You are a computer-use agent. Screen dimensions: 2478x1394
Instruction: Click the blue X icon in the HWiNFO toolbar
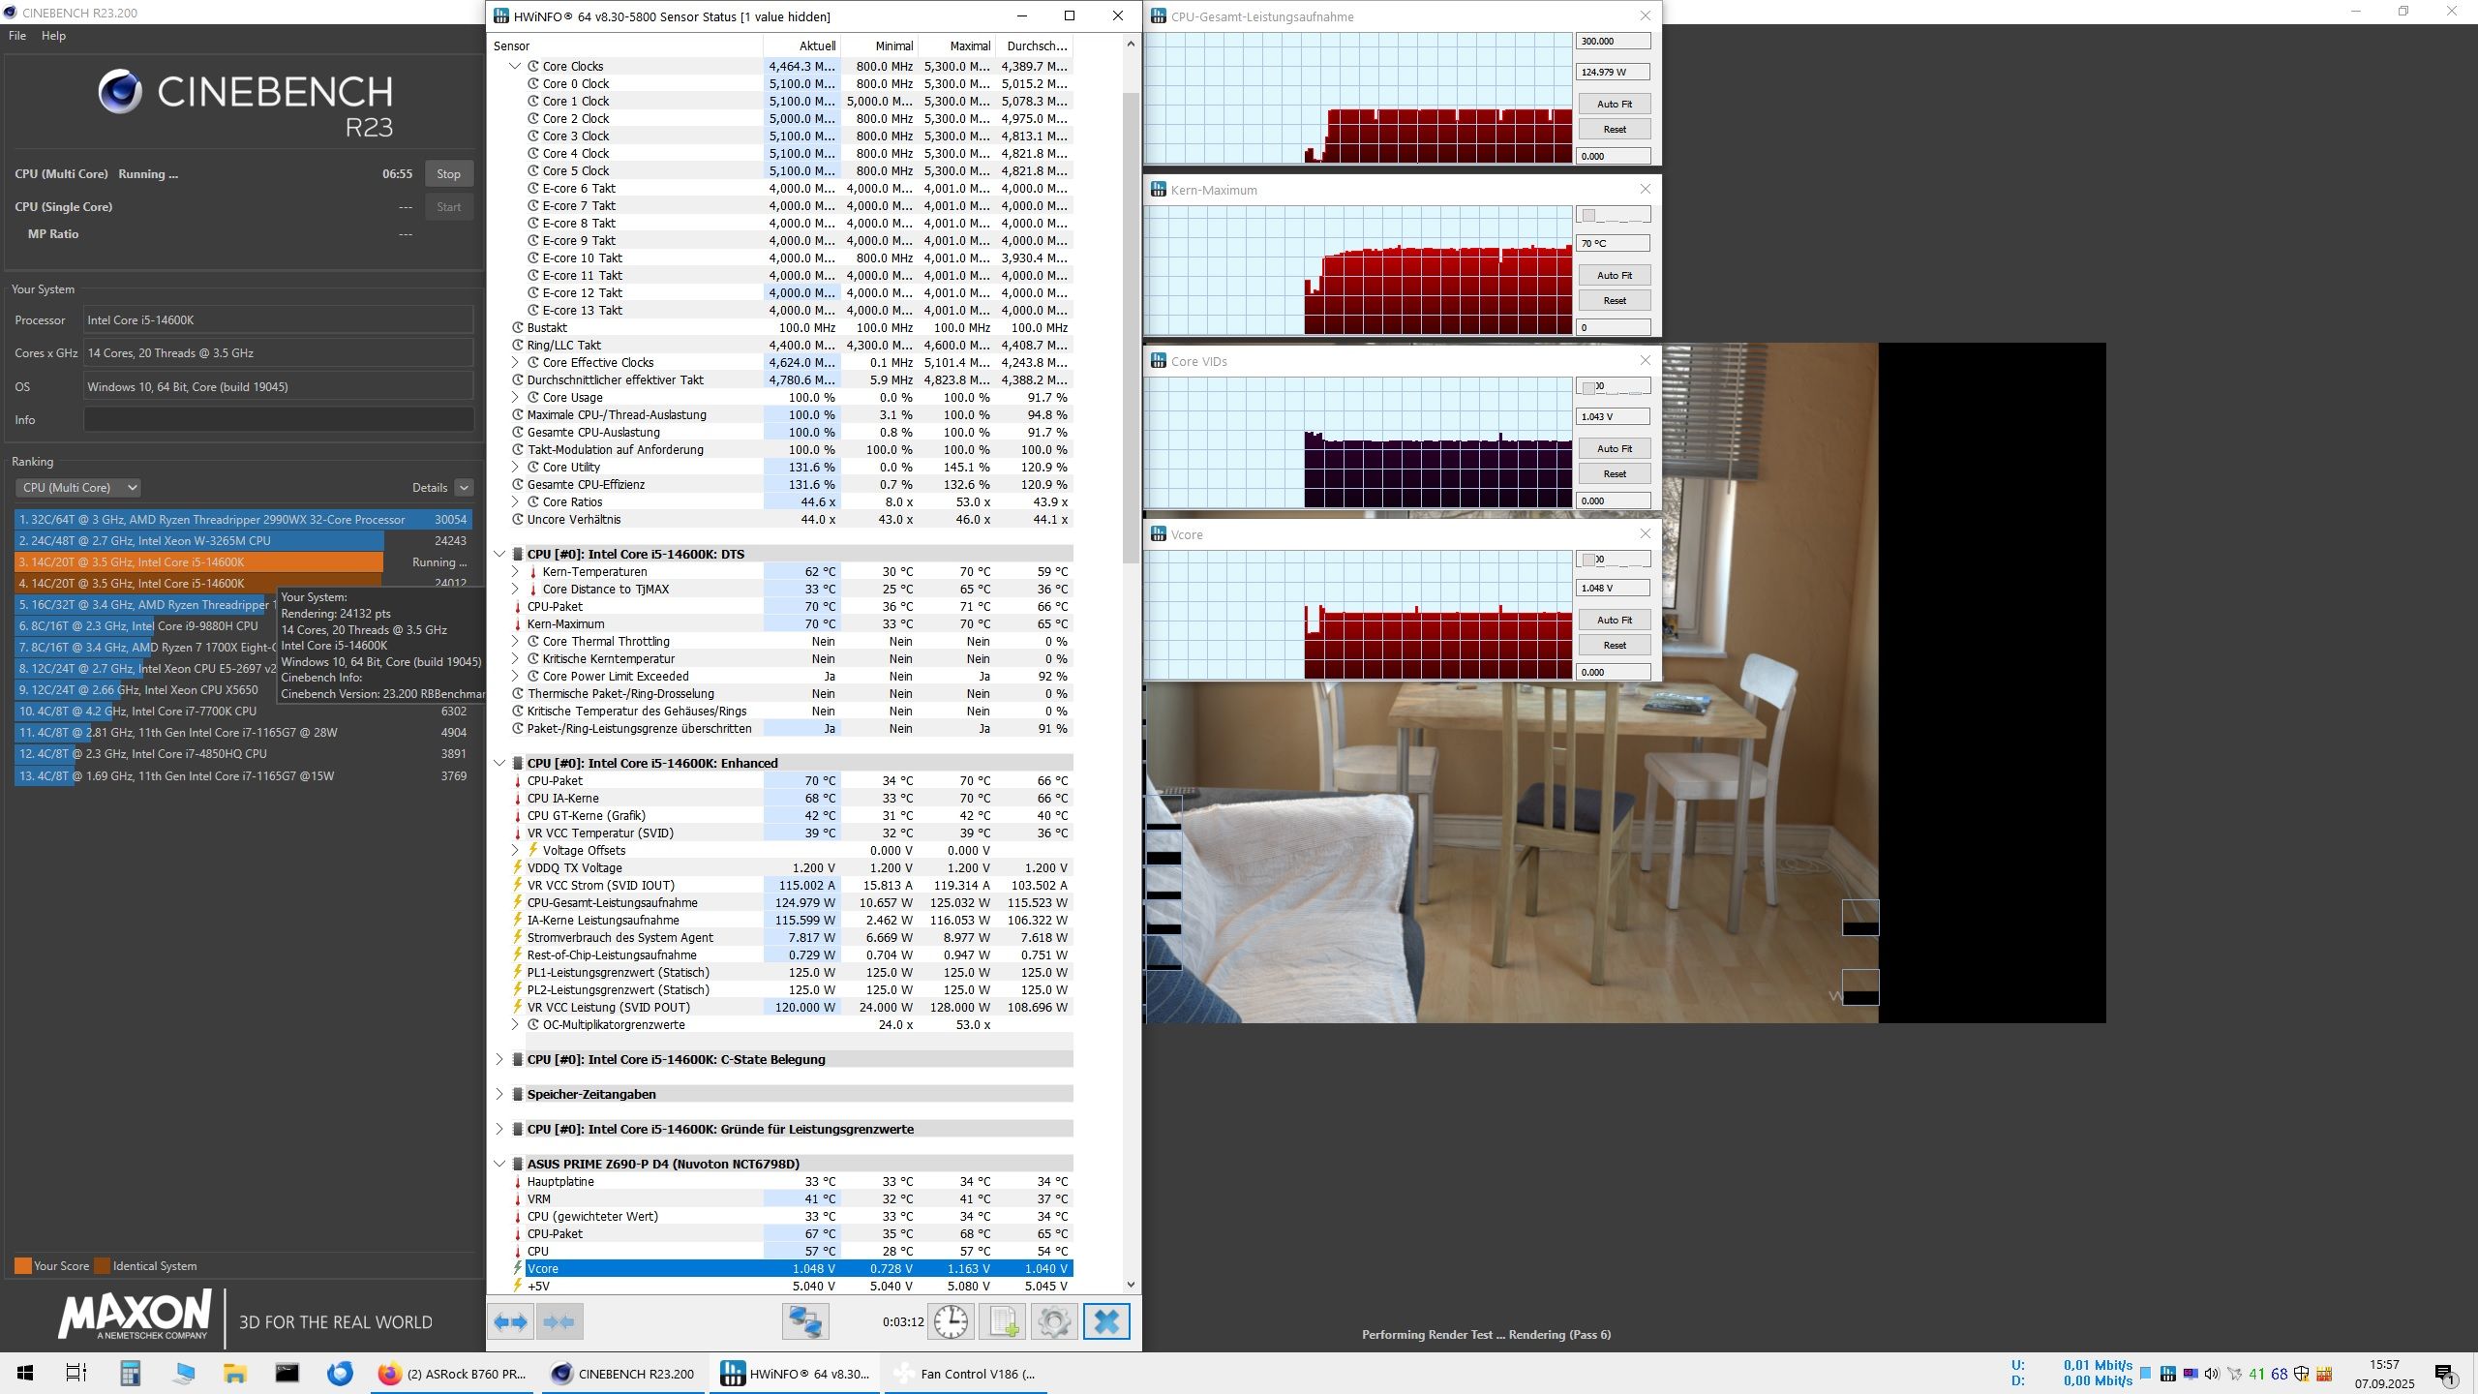(x=1106, y=1321)
